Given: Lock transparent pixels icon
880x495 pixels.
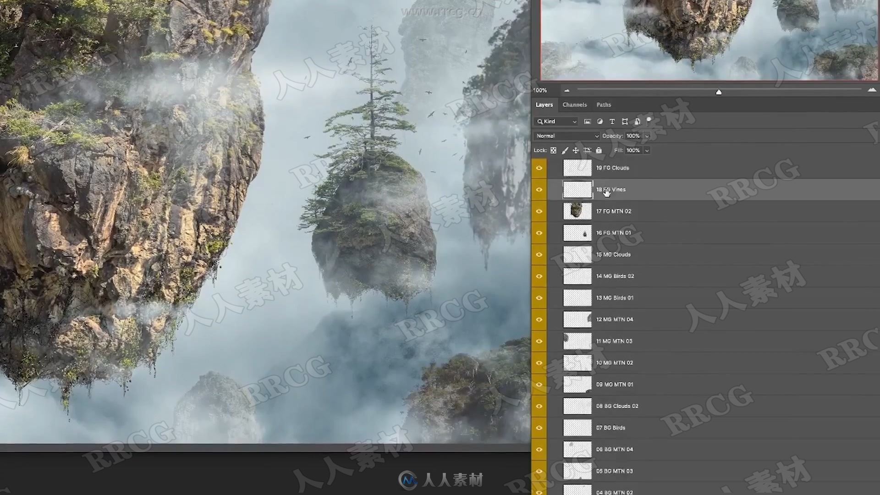Looking at the screenshot, I should tap(553, 150).
